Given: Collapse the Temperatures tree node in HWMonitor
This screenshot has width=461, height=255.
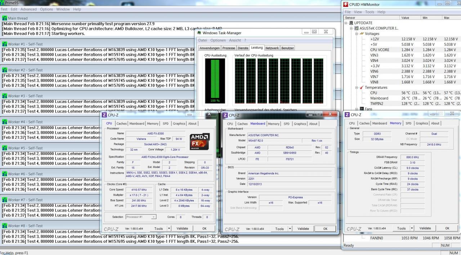Looking at the screenshot, I should [356, 87].
